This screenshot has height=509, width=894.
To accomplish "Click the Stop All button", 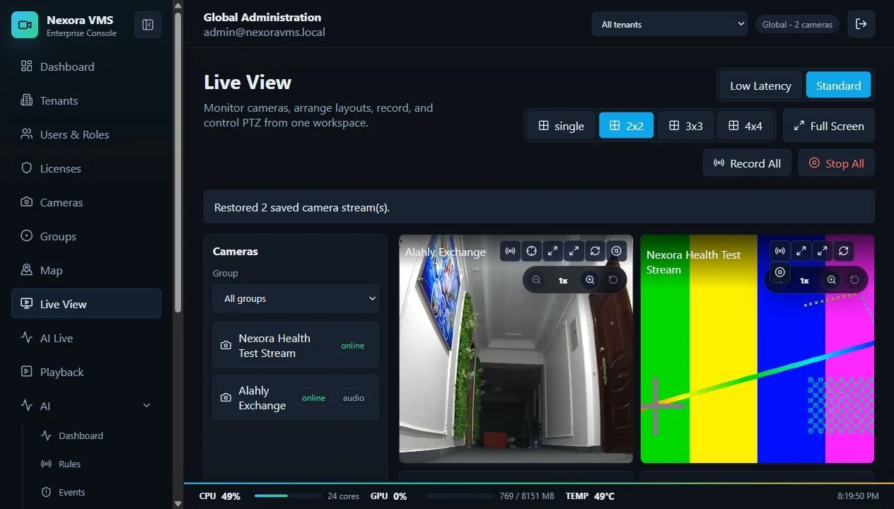I will coord(836,163).
